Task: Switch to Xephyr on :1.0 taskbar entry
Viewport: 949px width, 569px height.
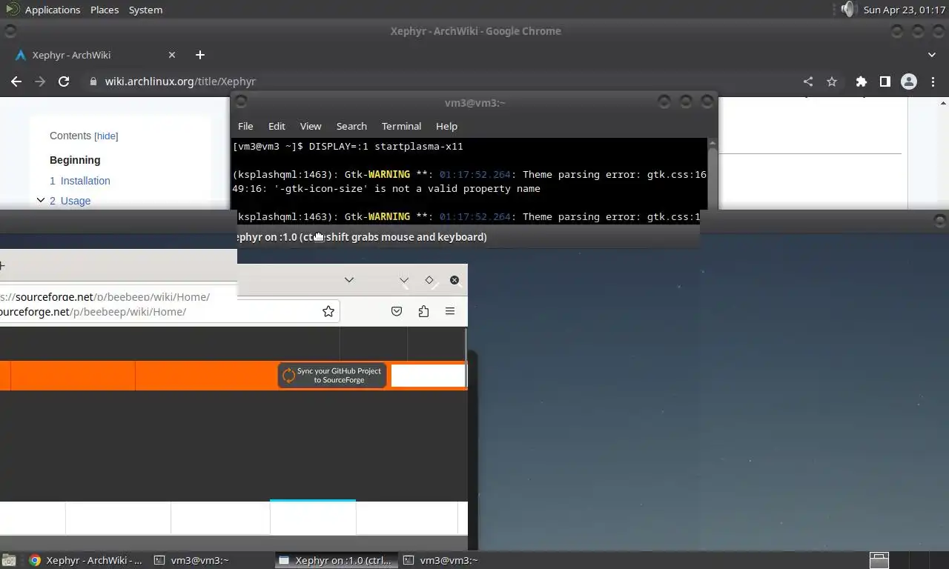Action: pyautogui.click(x=335, y=561)
